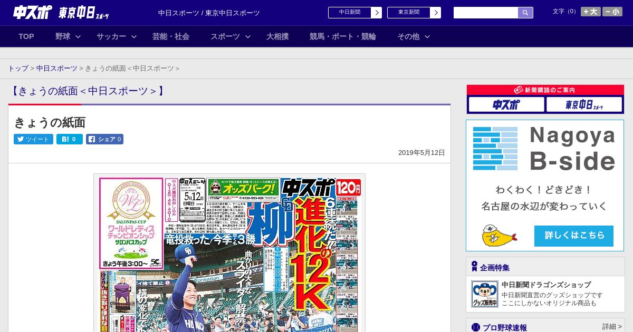The image size is (633, 332).
Task: Click the きょうの紙面 article title
Action: coord(50,122)
